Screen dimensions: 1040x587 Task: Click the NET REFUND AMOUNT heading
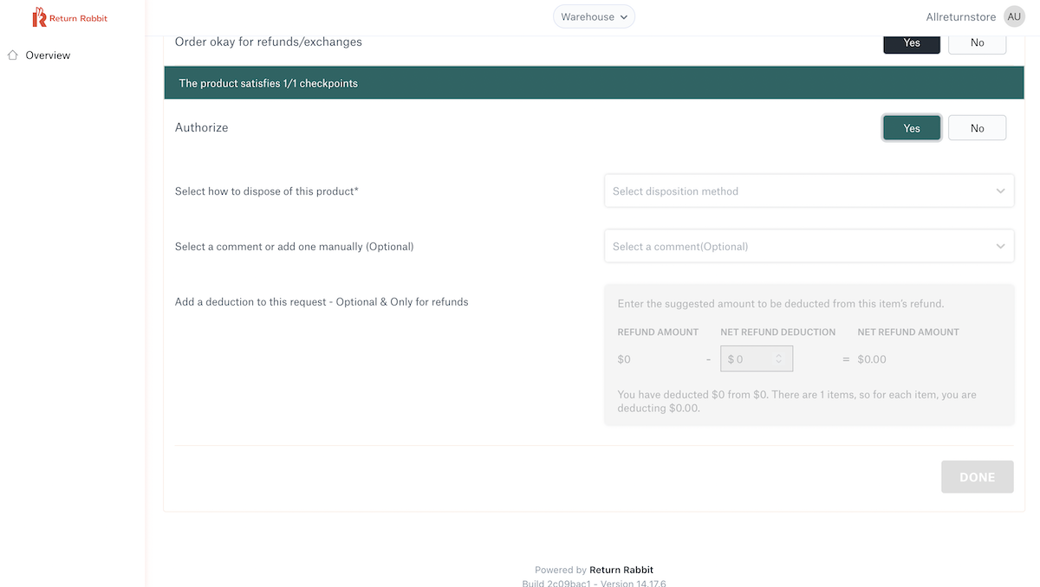(x=908, y=332)
